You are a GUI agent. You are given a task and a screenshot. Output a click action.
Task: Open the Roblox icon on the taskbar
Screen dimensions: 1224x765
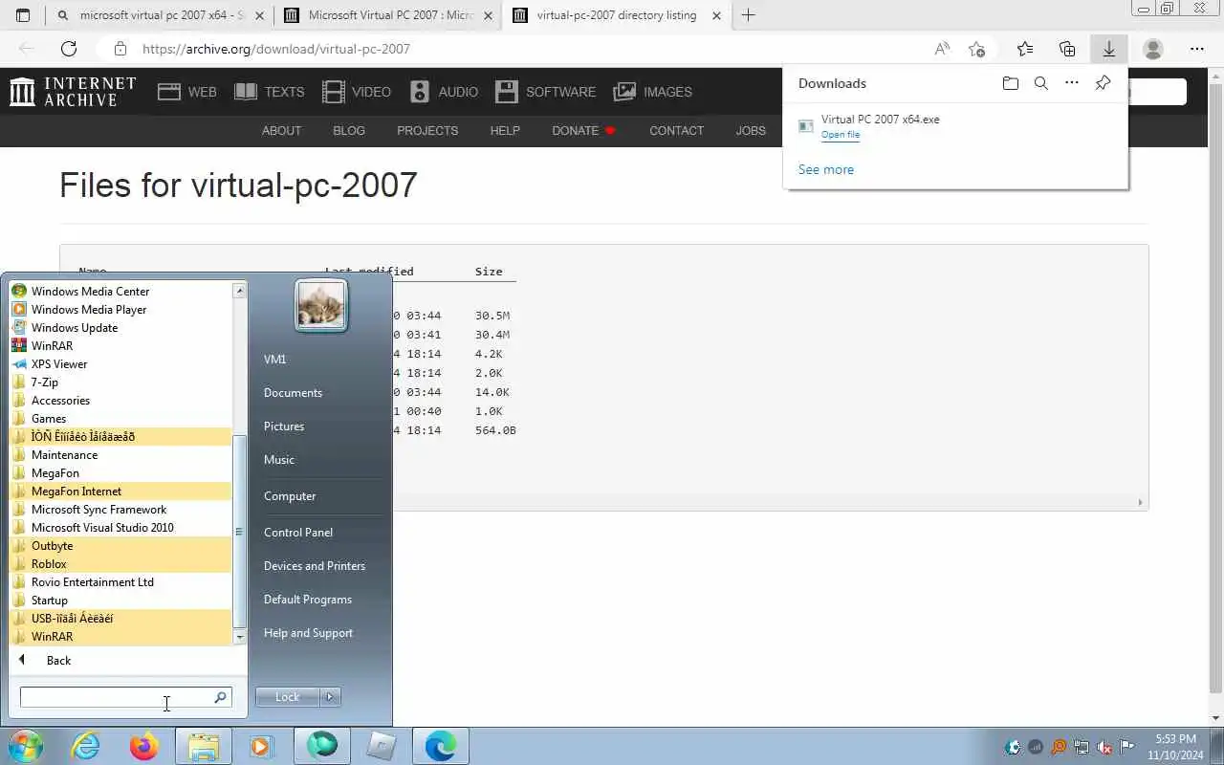coord(381,746)
